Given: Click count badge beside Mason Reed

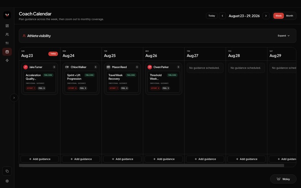Looking at the screenshot, I should [137, 67].
